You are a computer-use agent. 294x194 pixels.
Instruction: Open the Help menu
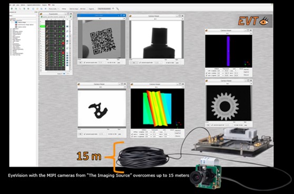[53, 5]
